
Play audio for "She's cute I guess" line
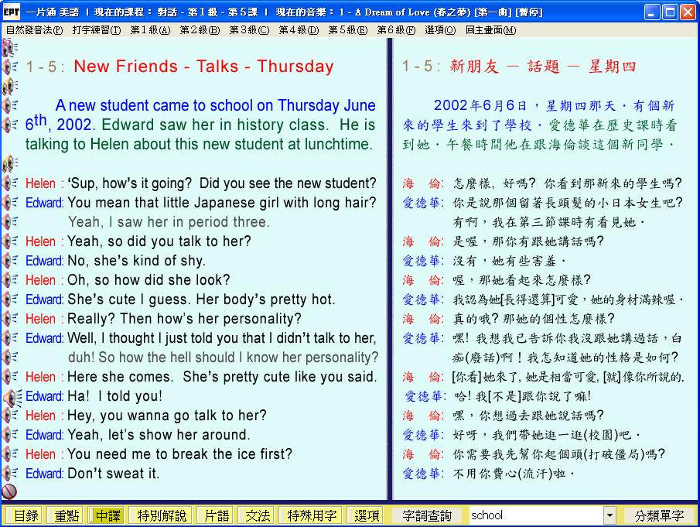[9, 299]
